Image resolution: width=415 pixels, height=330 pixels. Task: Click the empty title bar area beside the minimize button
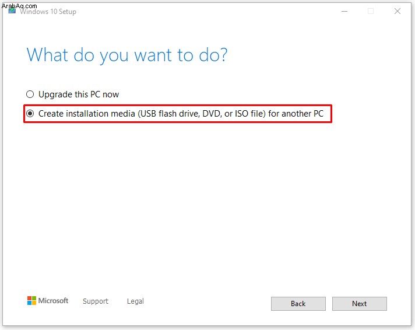point(206,12)
